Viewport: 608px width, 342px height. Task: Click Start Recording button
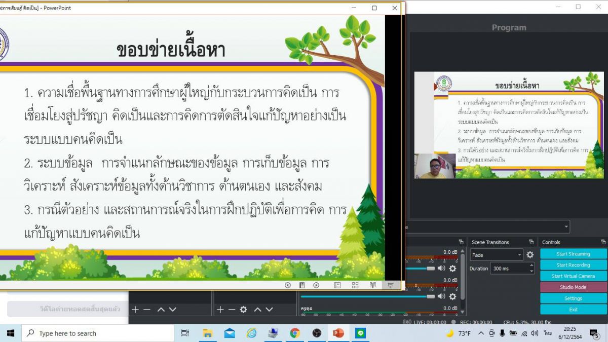[x=573, y=265]
